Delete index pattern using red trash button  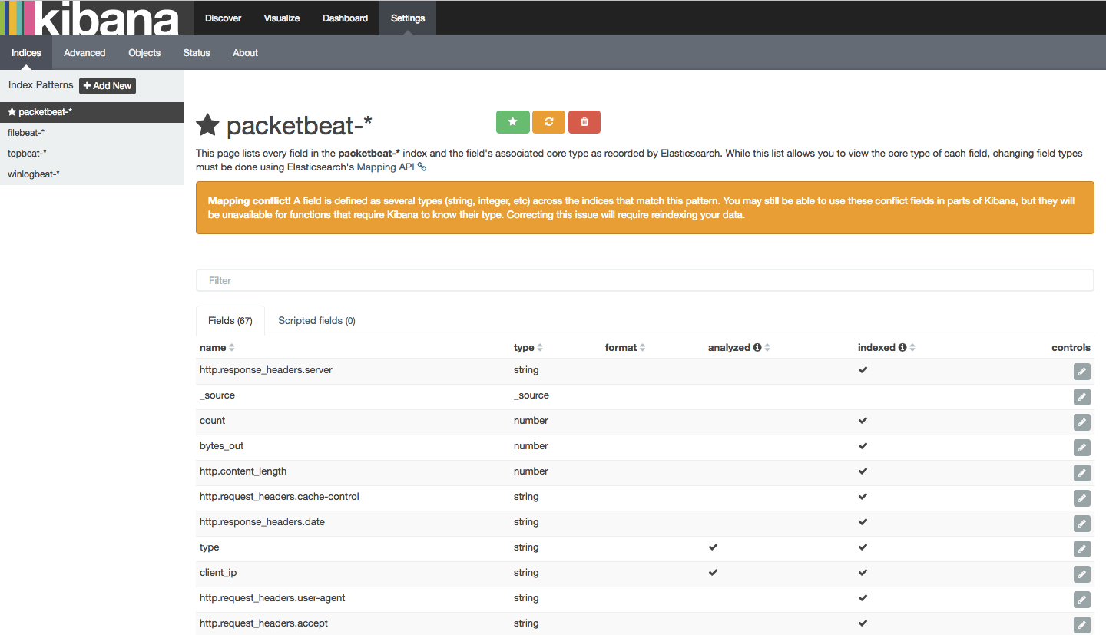point(584,122)
